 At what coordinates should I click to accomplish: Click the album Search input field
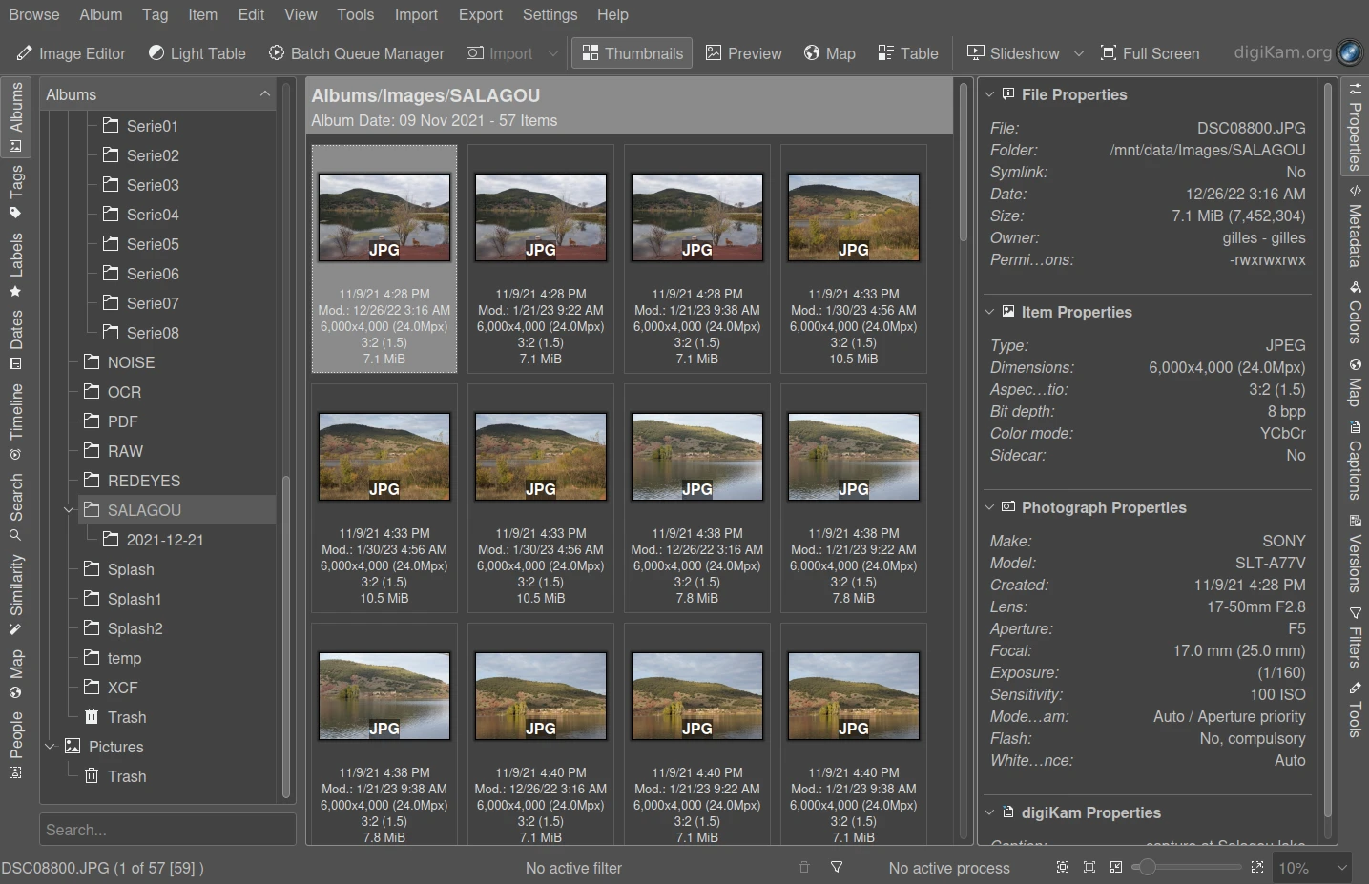tap(167, 830)
